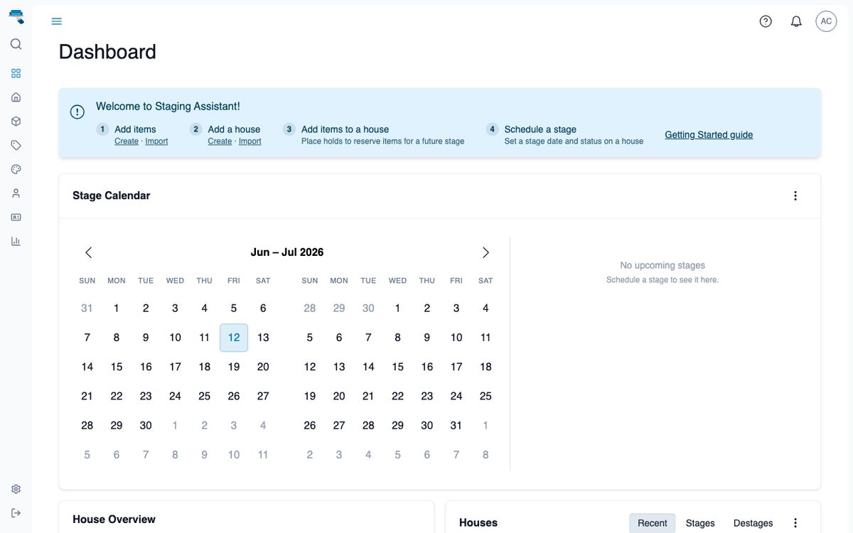Screen dimensions: 853x533
Task: Click the House Overview heading
Action: click(x=114, y=519)
